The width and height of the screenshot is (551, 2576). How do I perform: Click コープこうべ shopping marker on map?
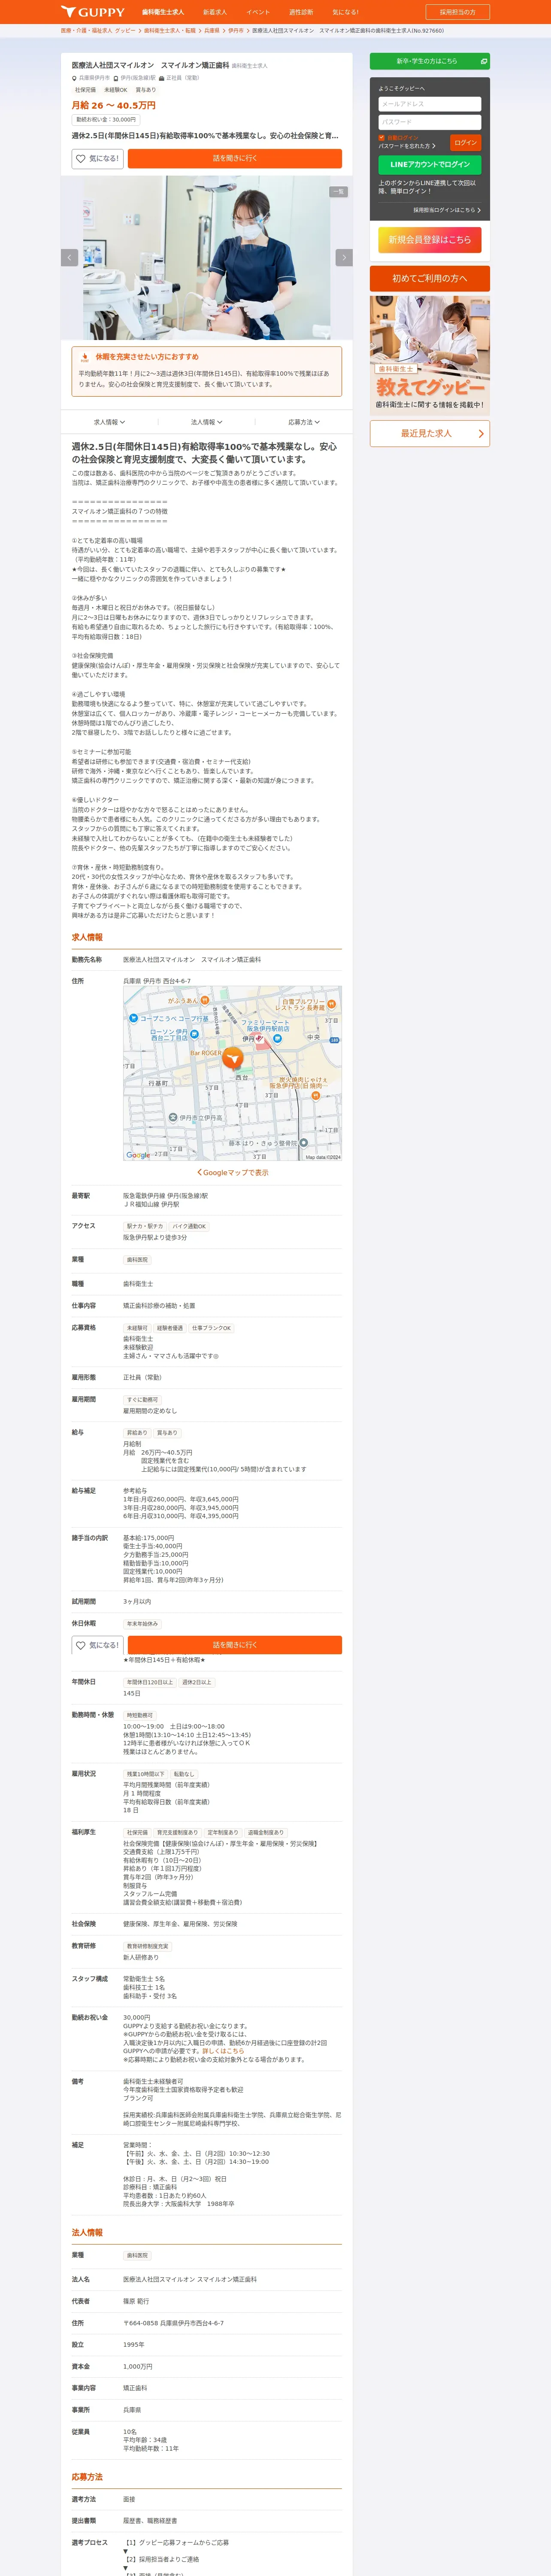click(x=133, y=1018)
